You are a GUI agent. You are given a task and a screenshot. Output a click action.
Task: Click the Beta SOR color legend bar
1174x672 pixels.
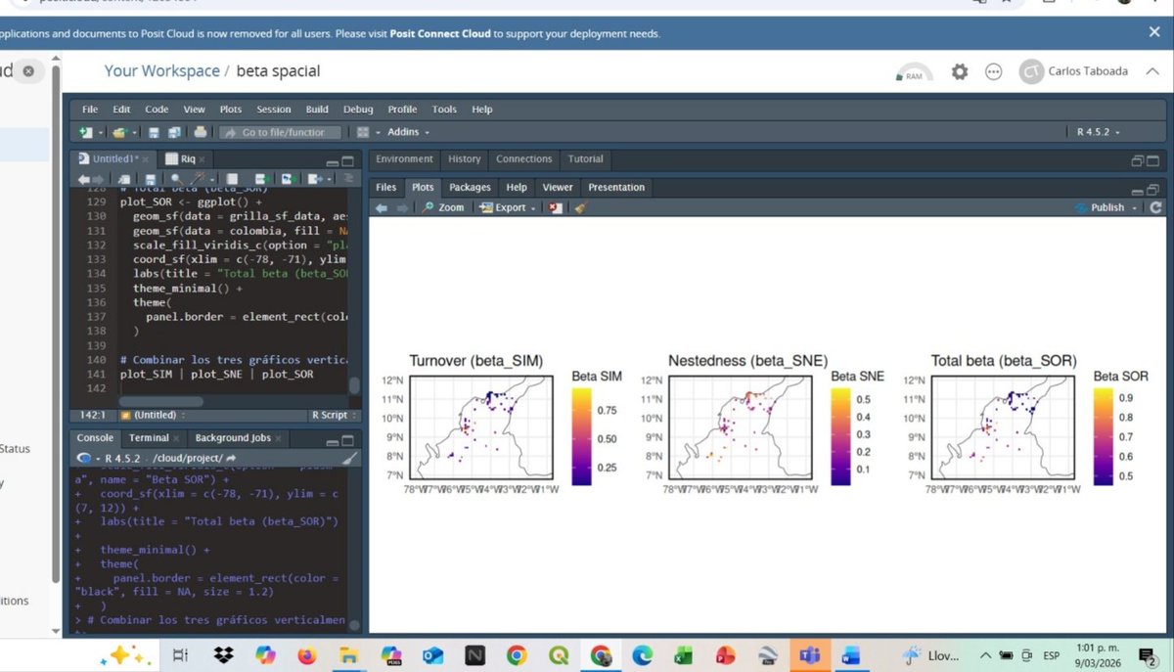[x=1103, y=436]
